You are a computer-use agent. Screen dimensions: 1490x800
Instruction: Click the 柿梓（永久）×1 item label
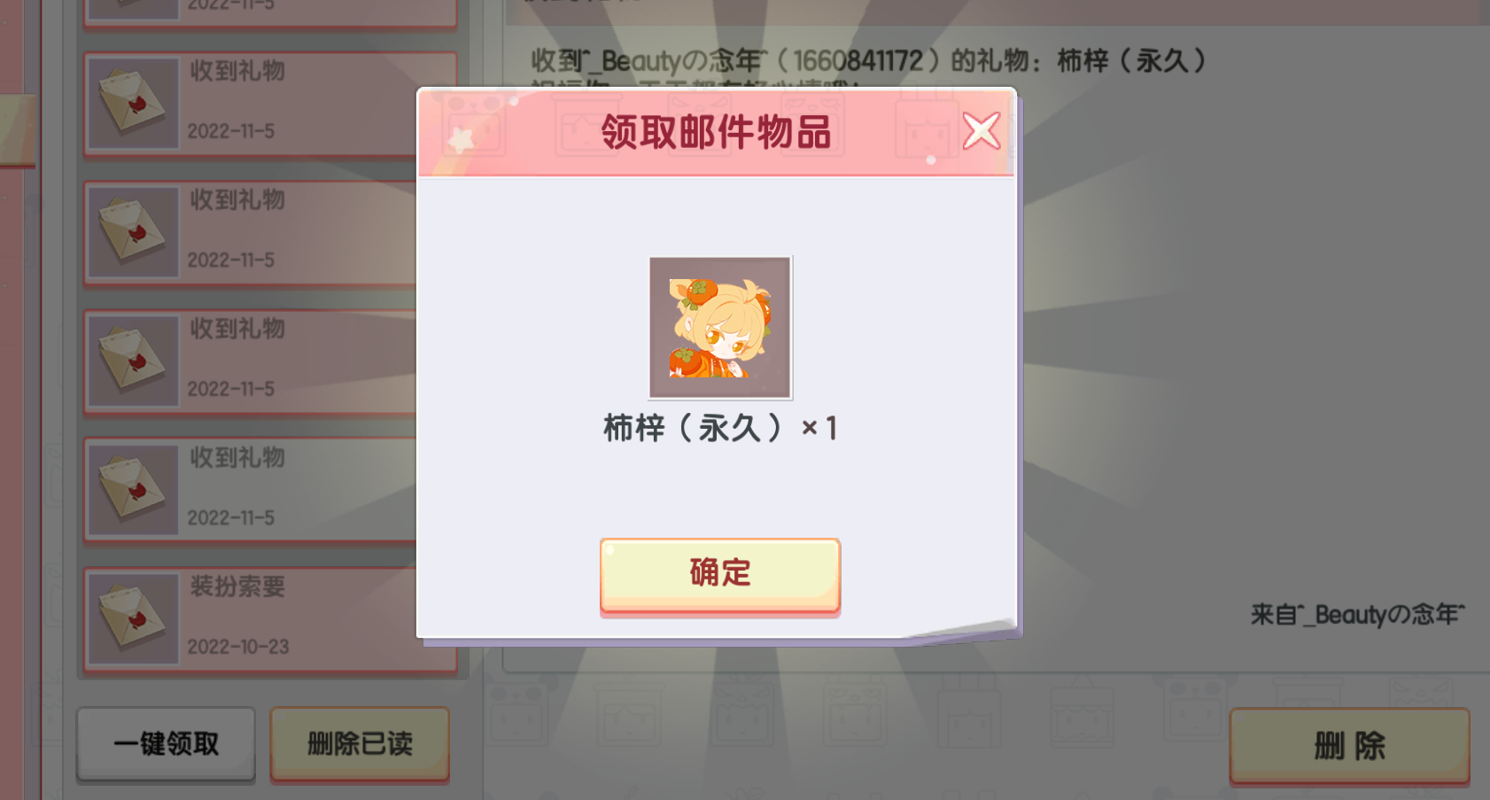click(720, 428)
